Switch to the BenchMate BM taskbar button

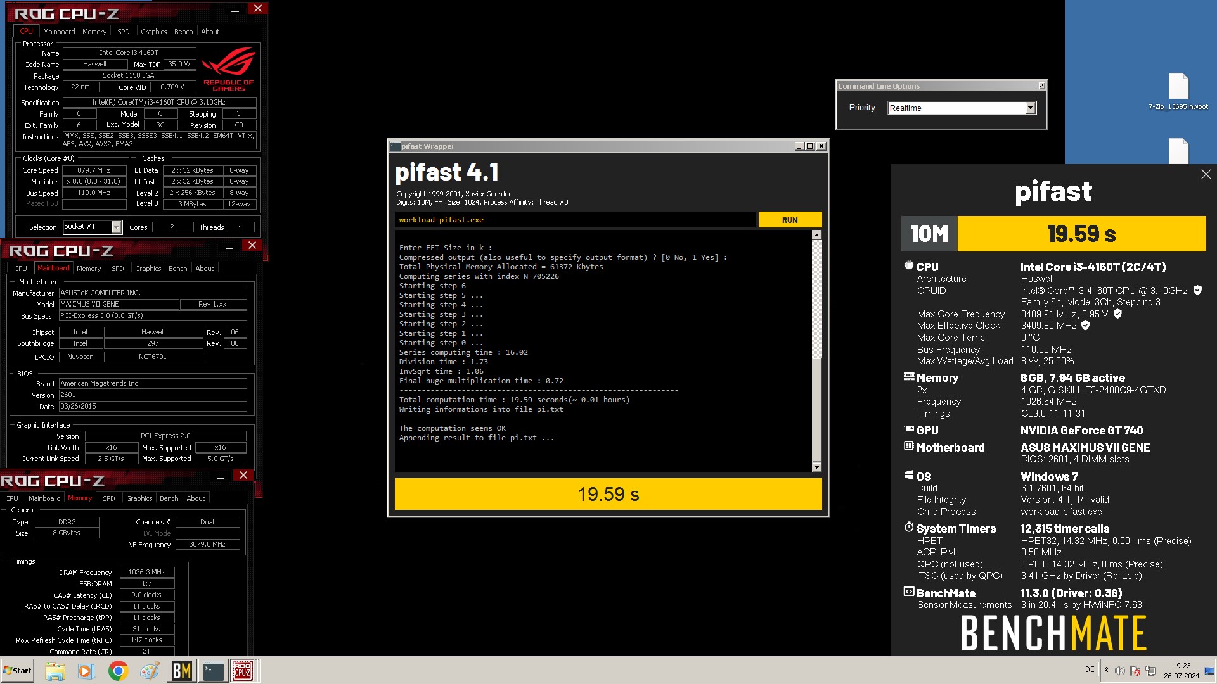[182, 671]
